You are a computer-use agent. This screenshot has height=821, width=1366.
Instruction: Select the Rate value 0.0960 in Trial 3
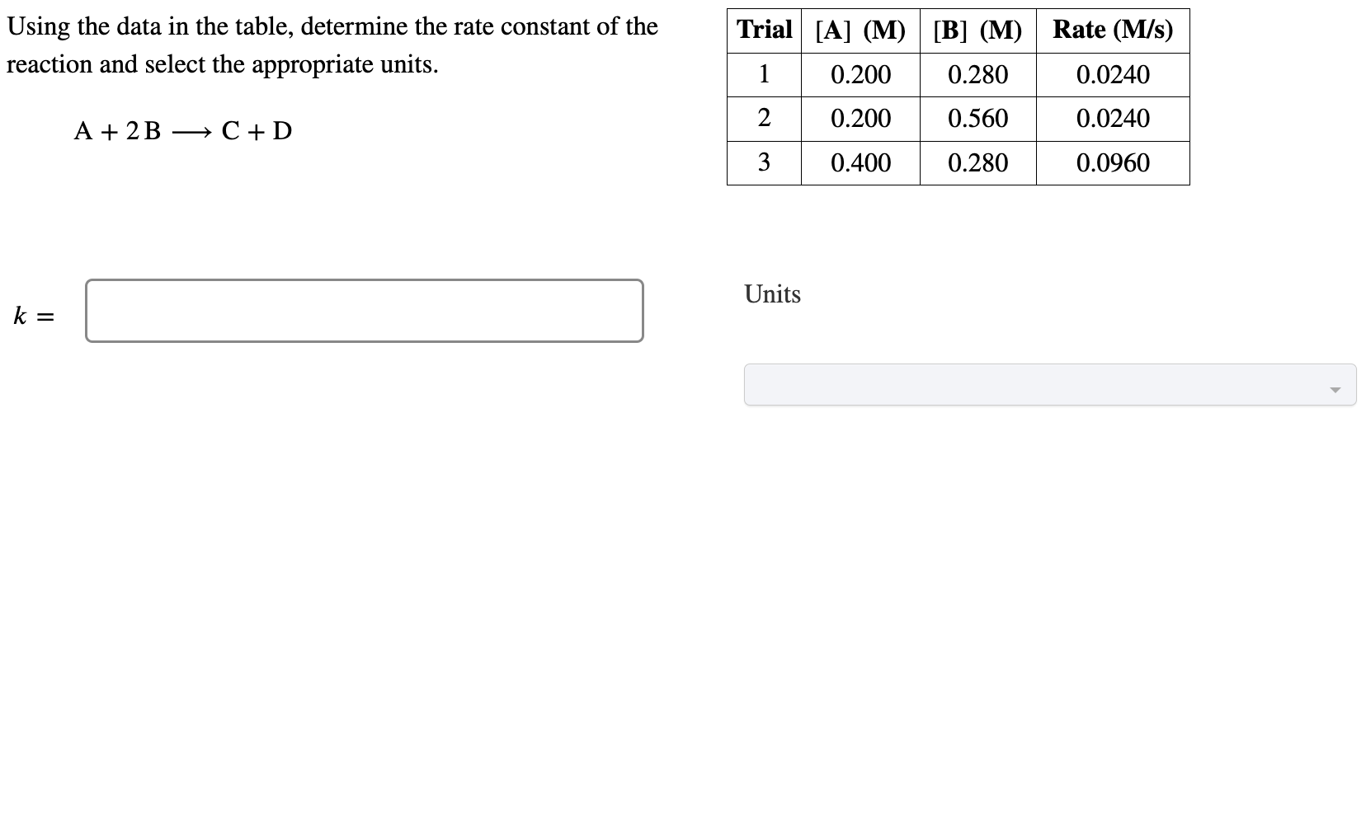point(1113,163)
